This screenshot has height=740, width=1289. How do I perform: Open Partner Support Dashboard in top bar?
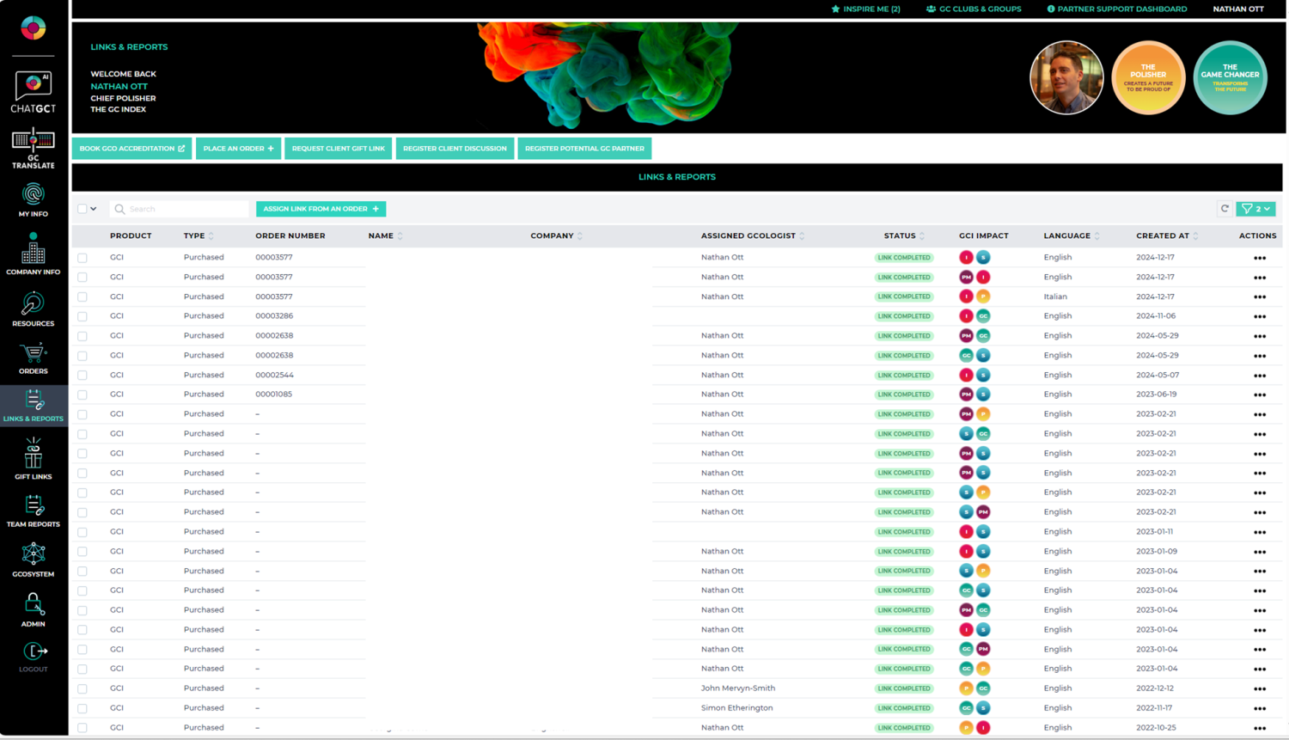pyautogui.click(x=1116, y=9)
